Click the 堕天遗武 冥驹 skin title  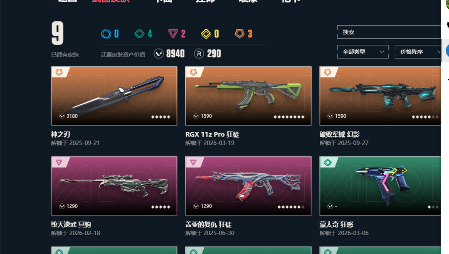[x=71, y=224]
